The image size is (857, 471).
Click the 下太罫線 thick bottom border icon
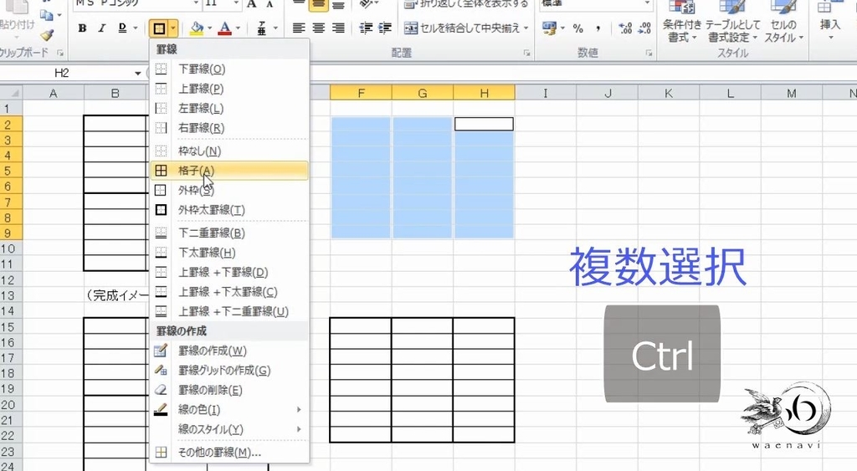(161, 253)
